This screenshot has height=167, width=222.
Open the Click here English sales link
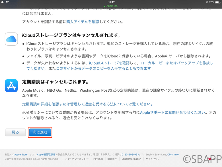pyautogui.click(x=173, y=154)
